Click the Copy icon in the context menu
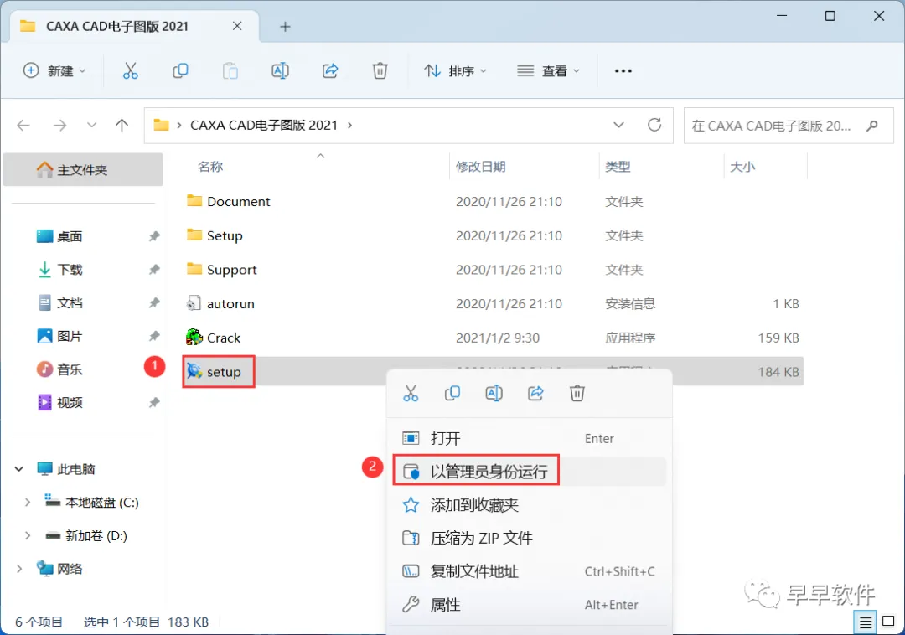The width and height of the screenshot is (905, 635). click(452, 394)
